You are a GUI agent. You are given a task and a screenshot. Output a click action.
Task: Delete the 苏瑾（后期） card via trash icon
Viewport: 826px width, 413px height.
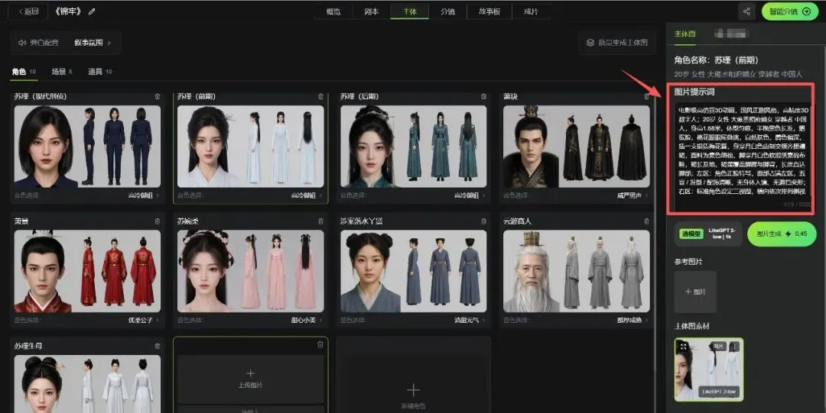tap(483, 97)
